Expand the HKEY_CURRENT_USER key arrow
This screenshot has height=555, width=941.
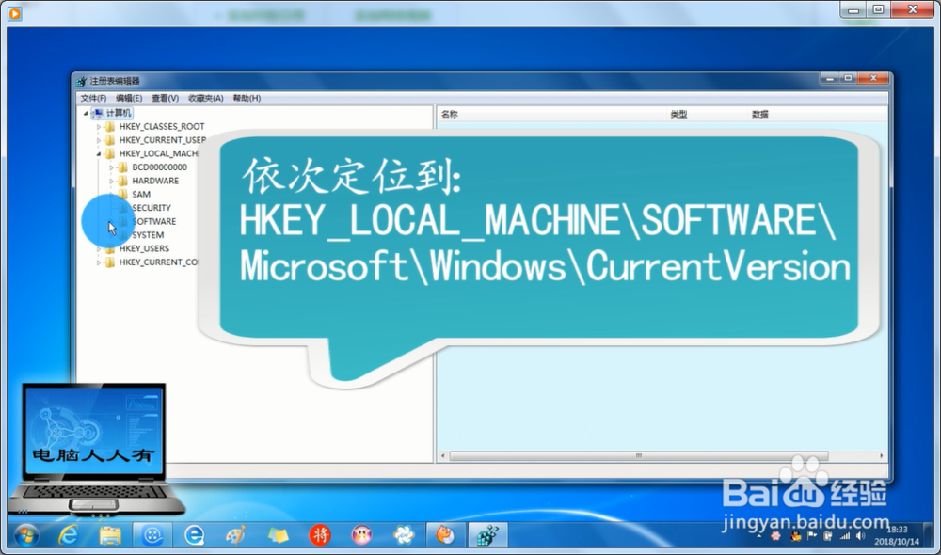point(99,140)
